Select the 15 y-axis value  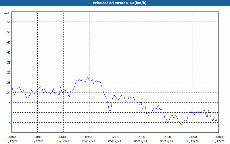[9, 103]
